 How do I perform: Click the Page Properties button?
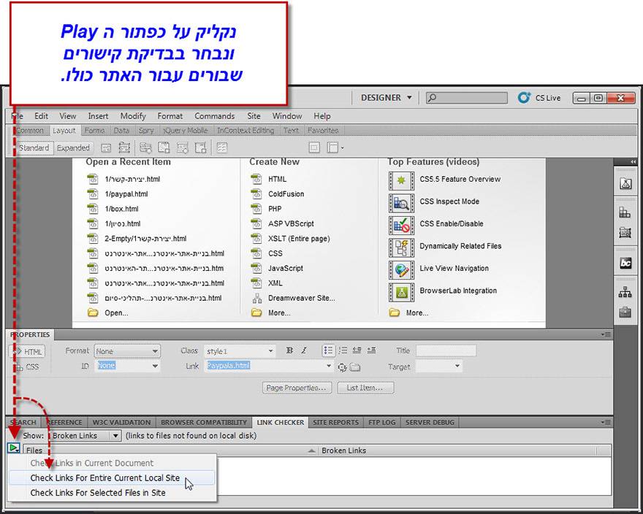point(297,388)
